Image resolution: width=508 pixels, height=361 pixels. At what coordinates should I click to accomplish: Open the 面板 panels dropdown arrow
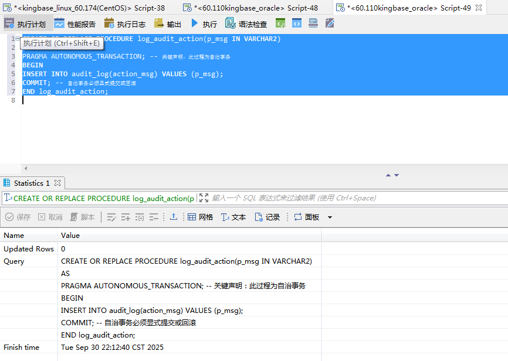point(330,217)
